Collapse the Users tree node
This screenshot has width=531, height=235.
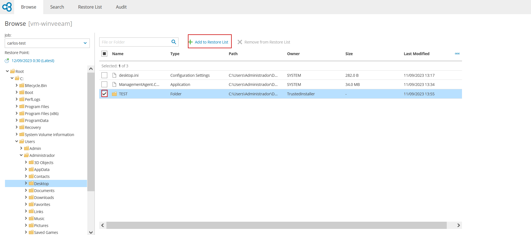click(x=17, y=141)
